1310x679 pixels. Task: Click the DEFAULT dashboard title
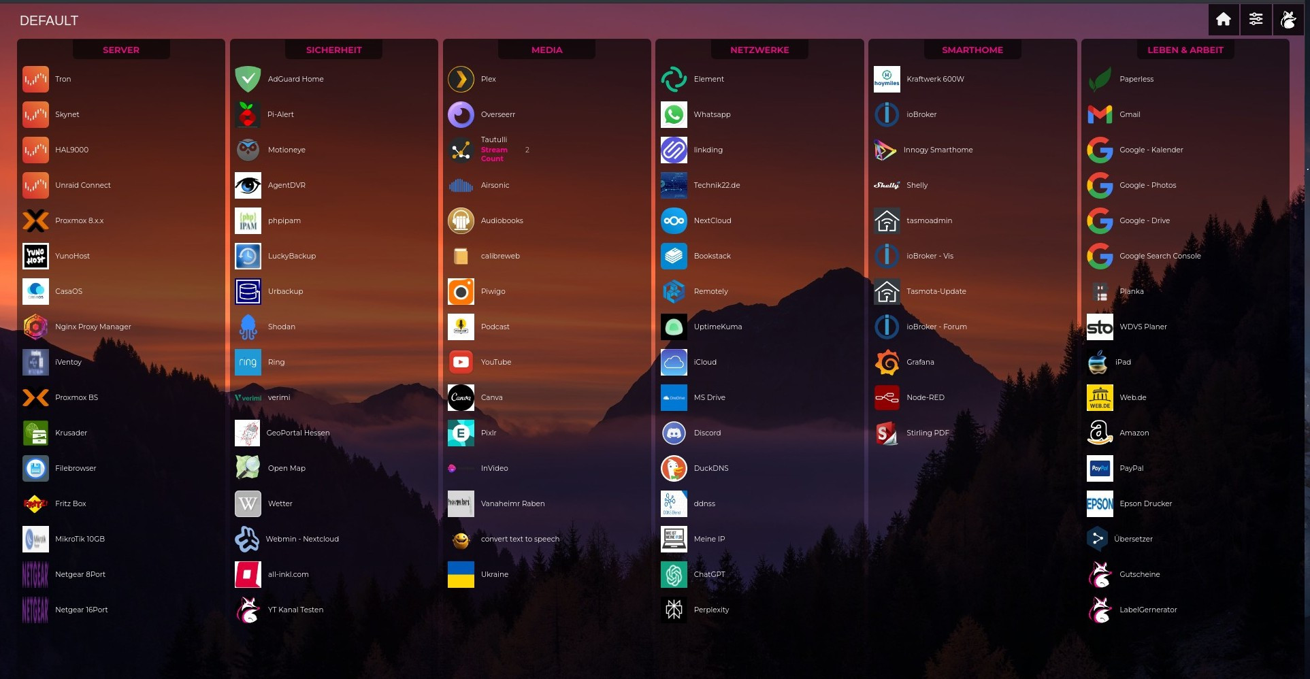point(49,20)
